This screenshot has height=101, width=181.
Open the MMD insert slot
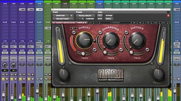point(31,9)
